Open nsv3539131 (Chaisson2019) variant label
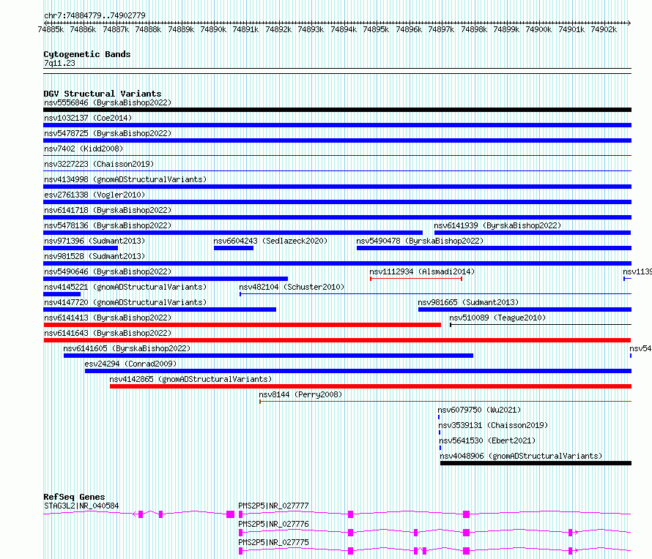Viewport: 652px width, 559px height. click(x=493, y=425)
